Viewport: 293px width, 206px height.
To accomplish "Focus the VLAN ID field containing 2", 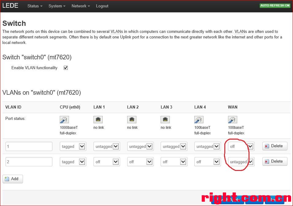I will [29, 162].
